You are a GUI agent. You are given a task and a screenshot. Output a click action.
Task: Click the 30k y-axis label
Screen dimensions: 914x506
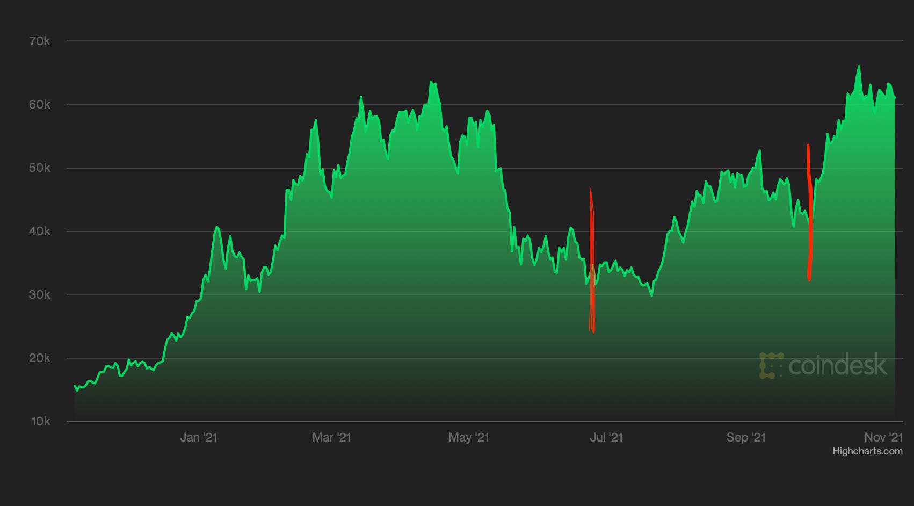39,295
